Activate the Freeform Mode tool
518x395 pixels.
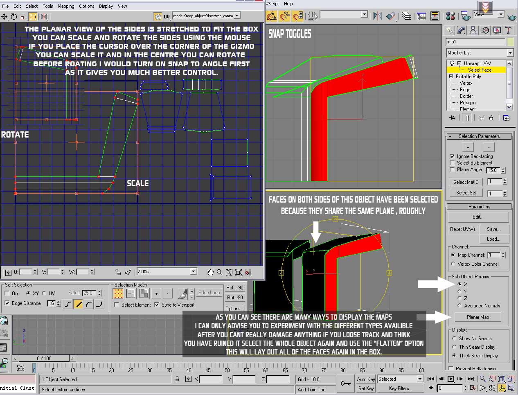tap(33, 17)
